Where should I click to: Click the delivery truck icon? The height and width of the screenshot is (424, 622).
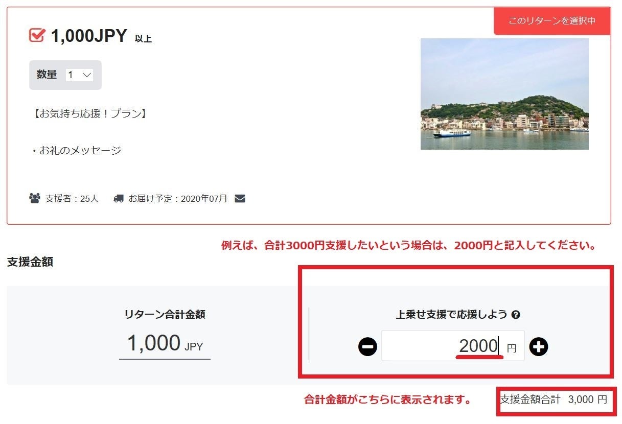pyautogui.click(x=119, y=198)
